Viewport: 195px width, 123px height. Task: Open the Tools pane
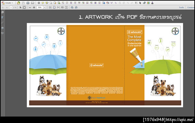[x=181, y=7]
